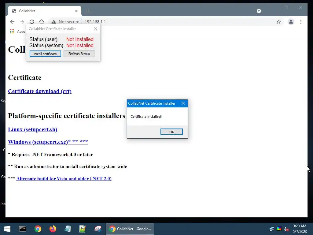Screen dimensions: 313x235
Task: Open the red-and-white taskbar application icon
Action: pos(98,229)
